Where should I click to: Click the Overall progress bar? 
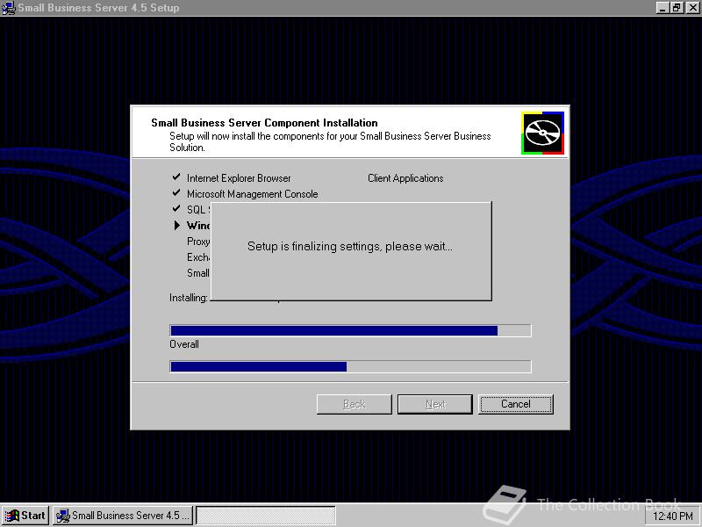coord(350,366)
